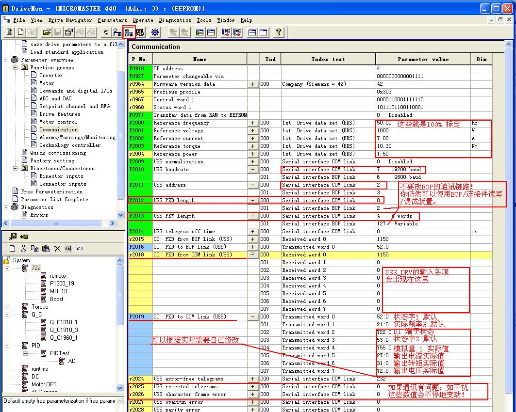Click the X delete icon in lower panel
Image resolution: width=516 pixels, height=412 pixels.
point(57,249)
